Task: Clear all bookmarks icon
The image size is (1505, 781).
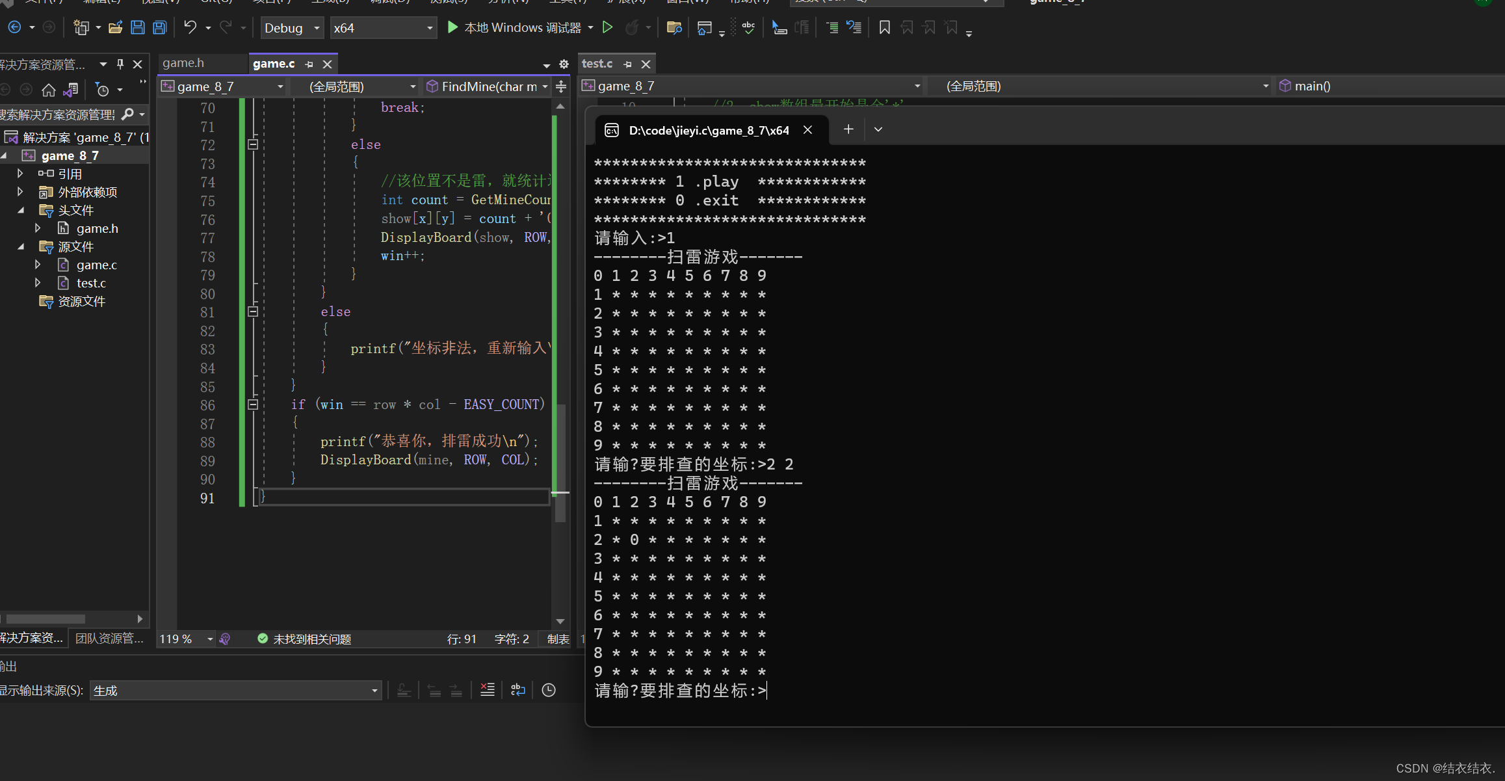Action: pos(951,27)
